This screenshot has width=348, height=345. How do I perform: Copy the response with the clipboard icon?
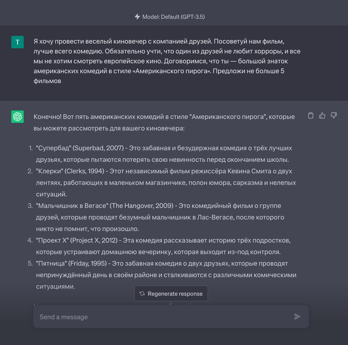click(311, 115)
